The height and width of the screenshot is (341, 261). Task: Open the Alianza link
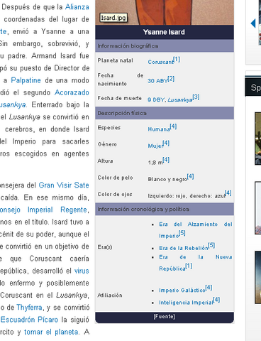click(x=77, y=7)
